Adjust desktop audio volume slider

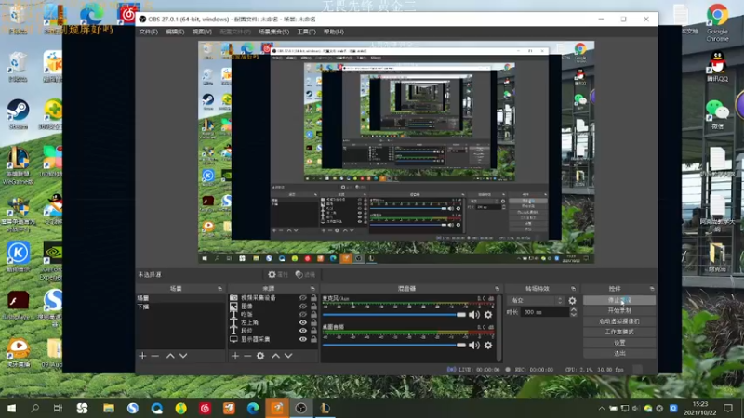tap(393, 345)
